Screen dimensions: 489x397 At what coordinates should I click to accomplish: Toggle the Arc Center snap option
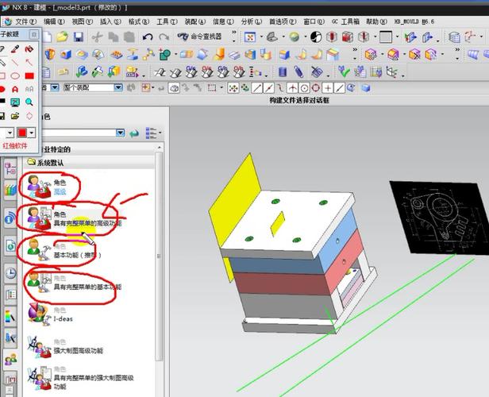coord(304,88)
